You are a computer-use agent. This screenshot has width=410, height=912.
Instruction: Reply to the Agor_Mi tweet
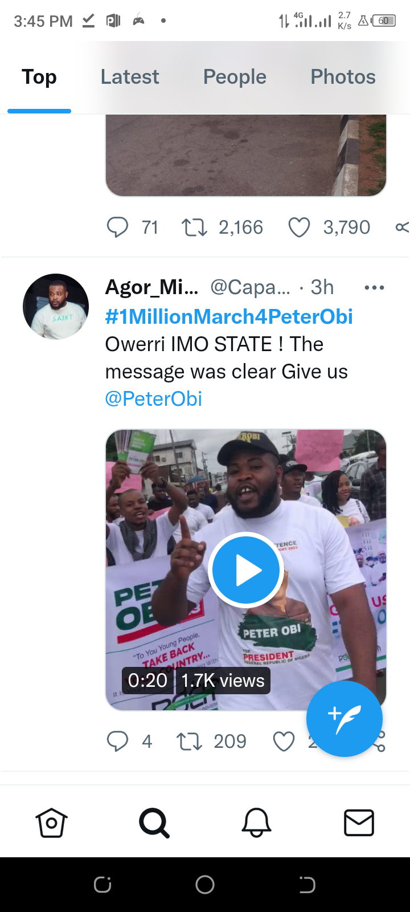click(118, 741)
